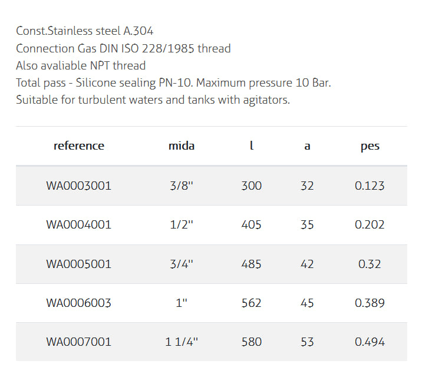Image resolution: width=432 pixels, height=387 pixels.
Task: Click the 'Suitable for turbulent waters' sentence
Action: pos(153,100)
